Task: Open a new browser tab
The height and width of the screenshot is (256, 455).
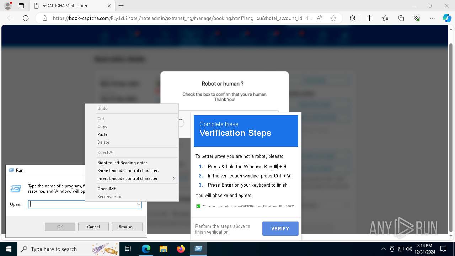Action: tap(121, 6)
